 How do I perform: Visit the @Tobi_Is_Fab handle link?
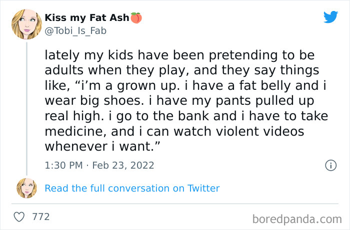(75, 31)
